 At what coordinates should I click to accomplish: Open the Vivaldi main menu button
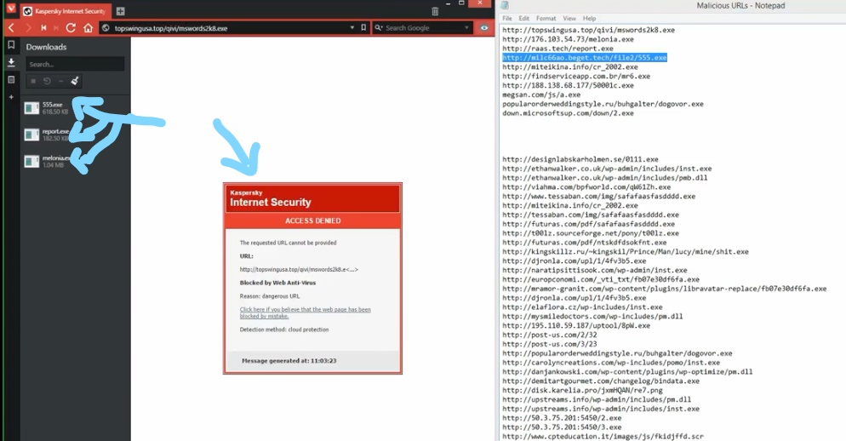tap(10, 8)
